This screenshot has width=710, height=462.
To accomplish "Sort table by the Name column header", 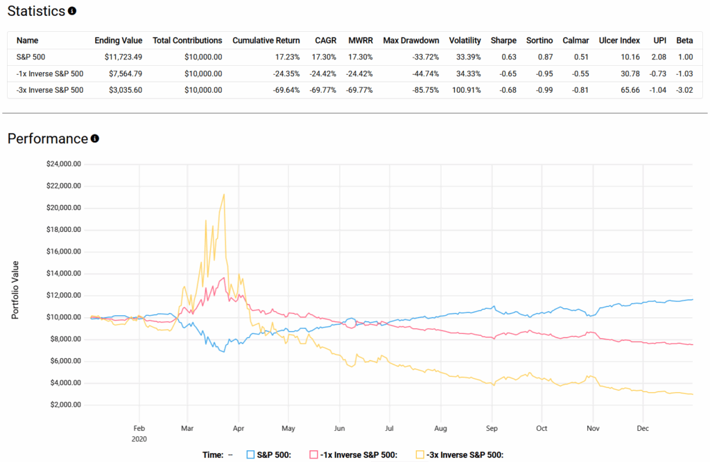I will [x=27, y=40].
